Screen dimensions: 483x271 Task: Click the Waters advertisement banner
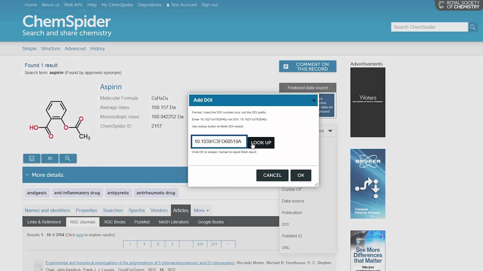368,102
